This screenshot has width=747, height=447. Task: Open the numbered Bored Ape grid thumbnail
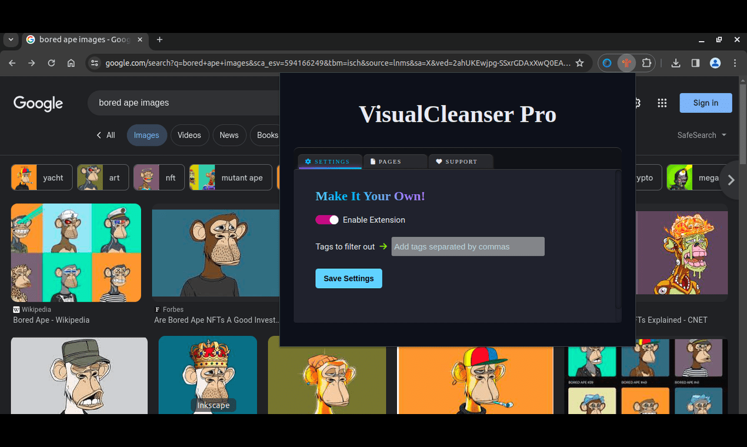coord(646,376)
